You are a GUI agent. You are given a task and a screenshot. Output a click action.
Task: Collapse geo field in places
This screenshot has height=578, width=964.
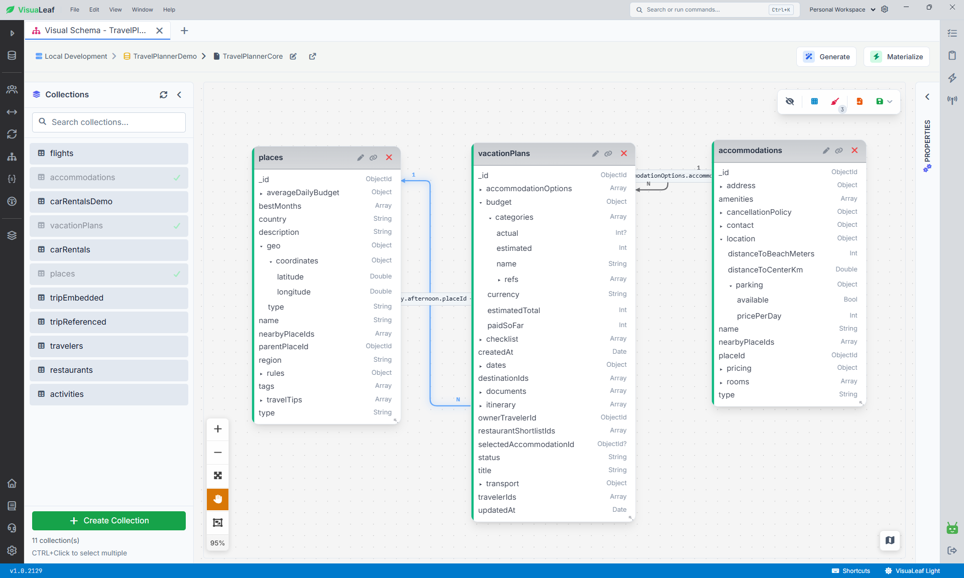[261, 246]
